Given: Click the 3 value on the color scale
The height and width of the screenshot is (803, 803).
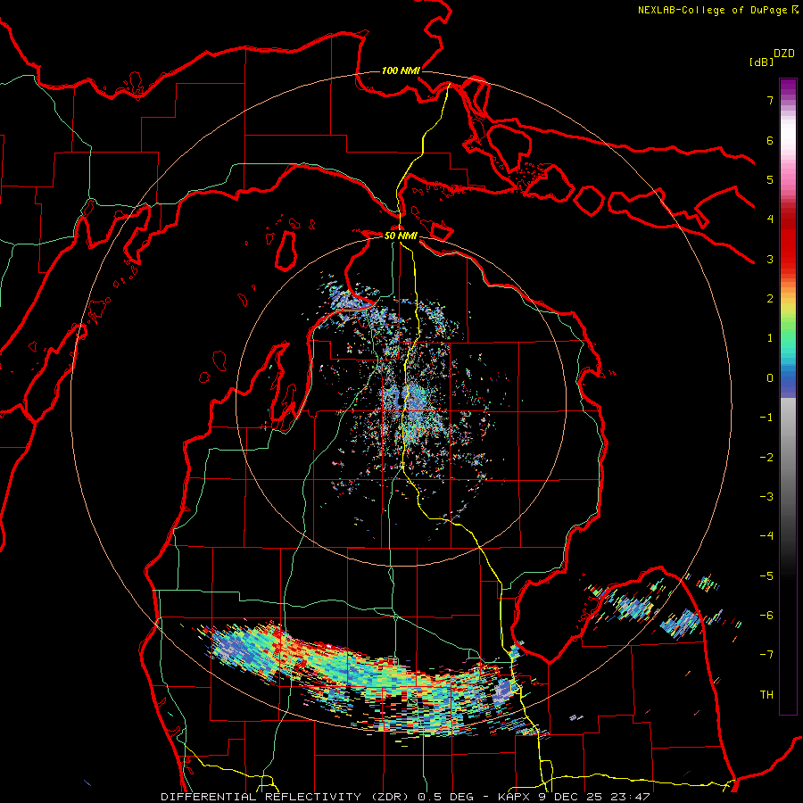Looking at the screenshot, I should pyautogui.click(x=770, y=259).
